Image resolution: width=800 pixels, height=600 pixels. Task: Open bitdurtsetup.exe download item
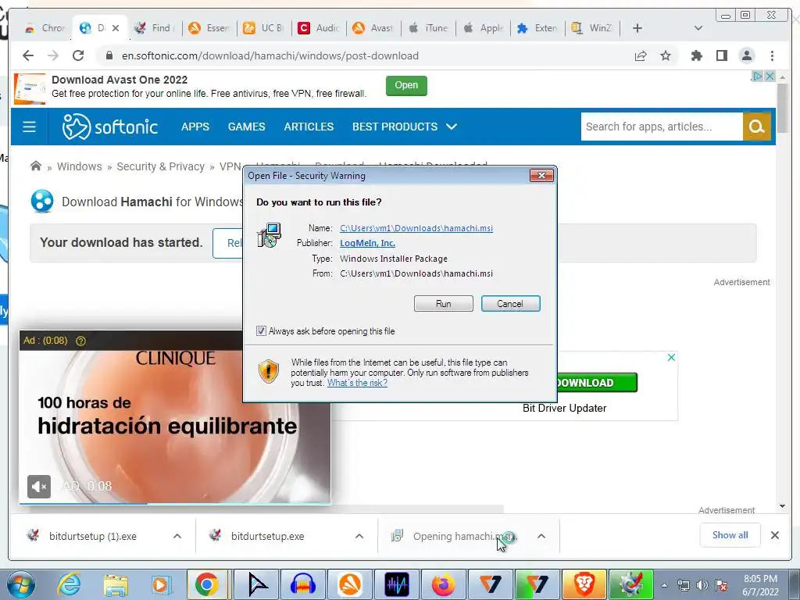click(x=267, y=536)
